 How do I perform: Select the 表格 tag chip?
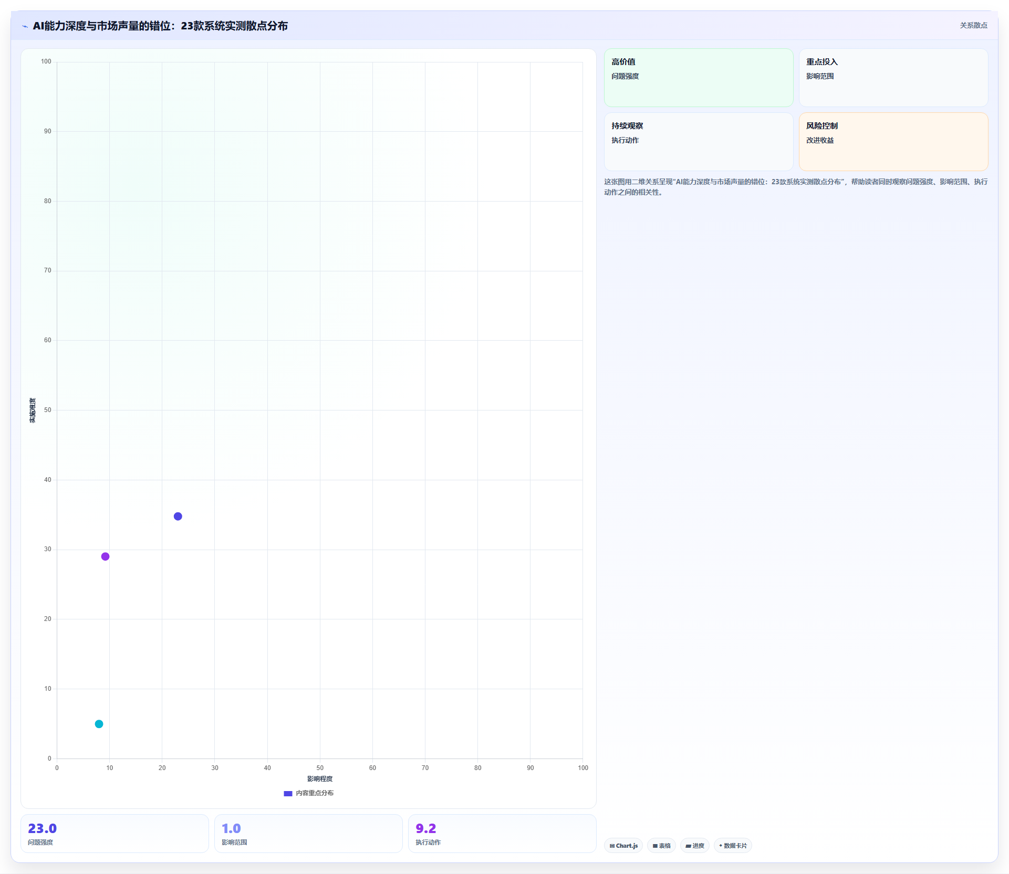pos(661,846)
